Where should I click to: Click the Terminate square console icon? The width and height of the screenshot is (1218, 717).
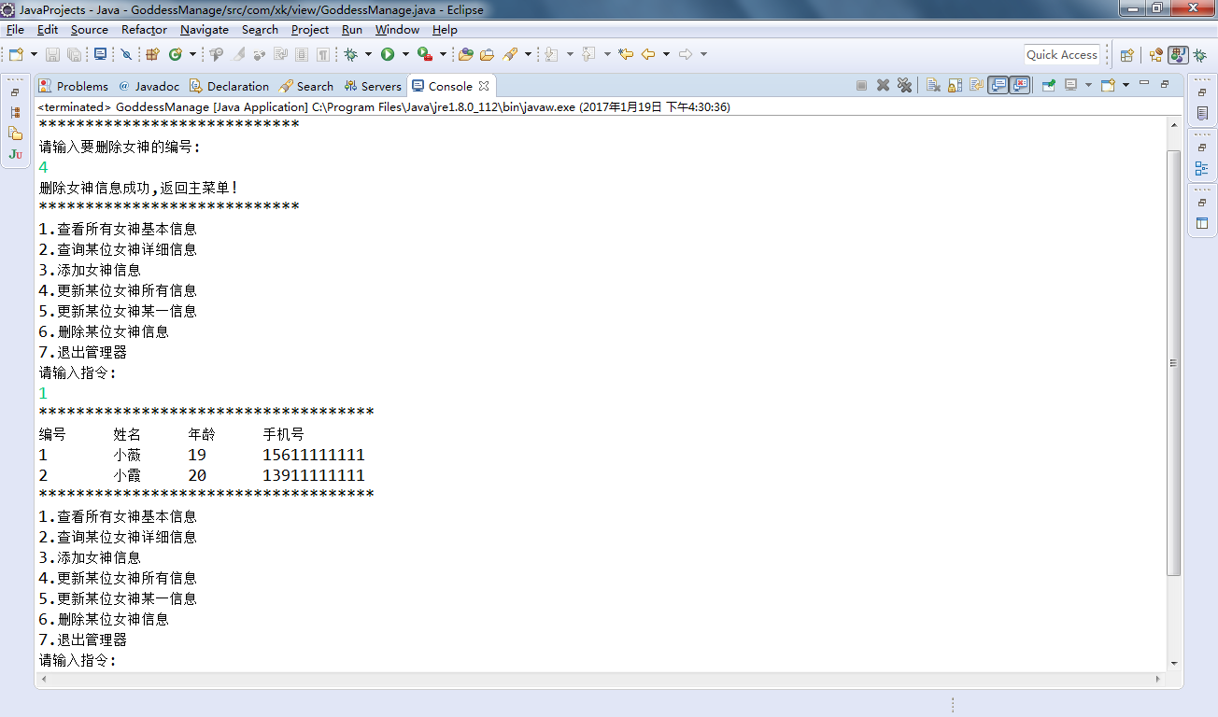coord(861,85)
